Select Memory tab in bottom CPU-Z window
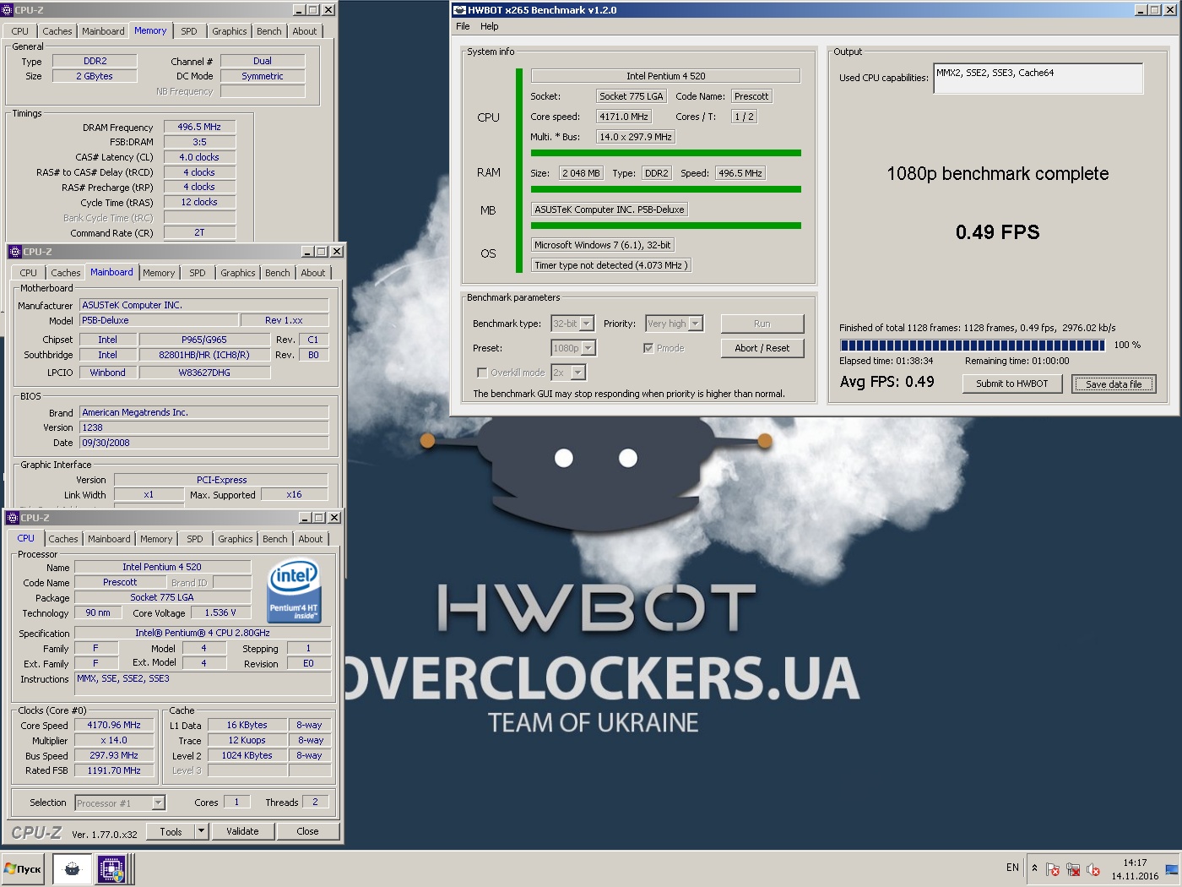 [156, 539]
